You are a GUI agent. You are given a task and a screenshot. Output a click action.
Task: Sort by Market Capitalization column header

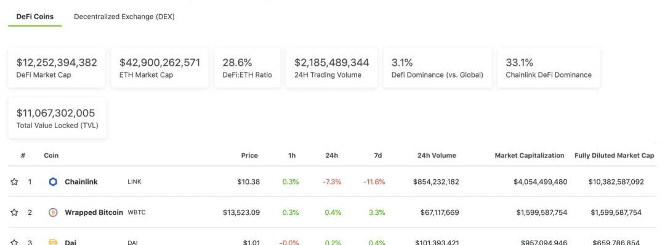point(530,156)
